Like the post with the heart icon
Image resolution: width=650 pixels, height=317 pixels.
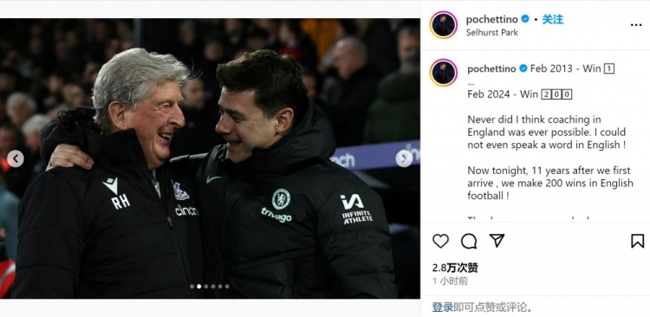tap(440, 241)
